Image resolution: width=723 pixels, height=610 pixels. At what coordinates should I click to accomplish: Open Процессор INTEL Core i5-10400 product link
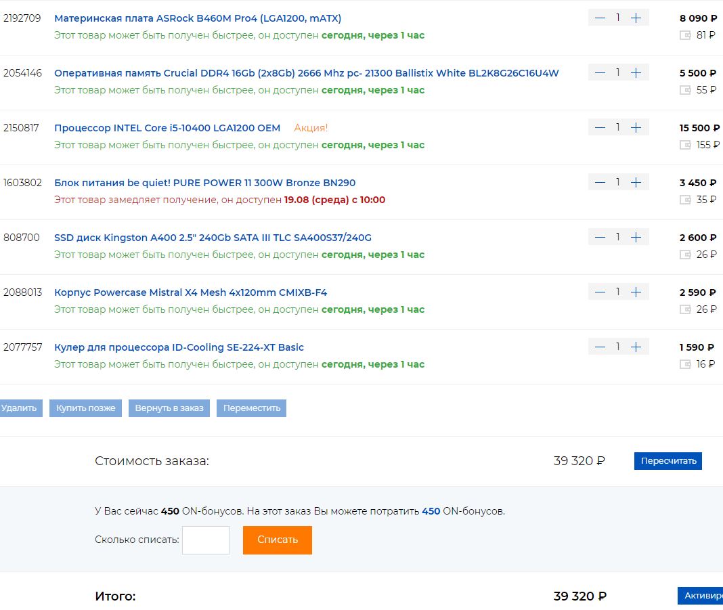(x=167, y=128)
